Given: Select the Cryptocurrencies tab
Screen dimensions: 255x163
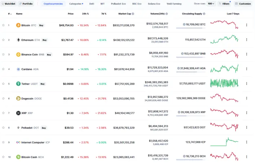Looking at the screenshot, I should coord(53,4).
